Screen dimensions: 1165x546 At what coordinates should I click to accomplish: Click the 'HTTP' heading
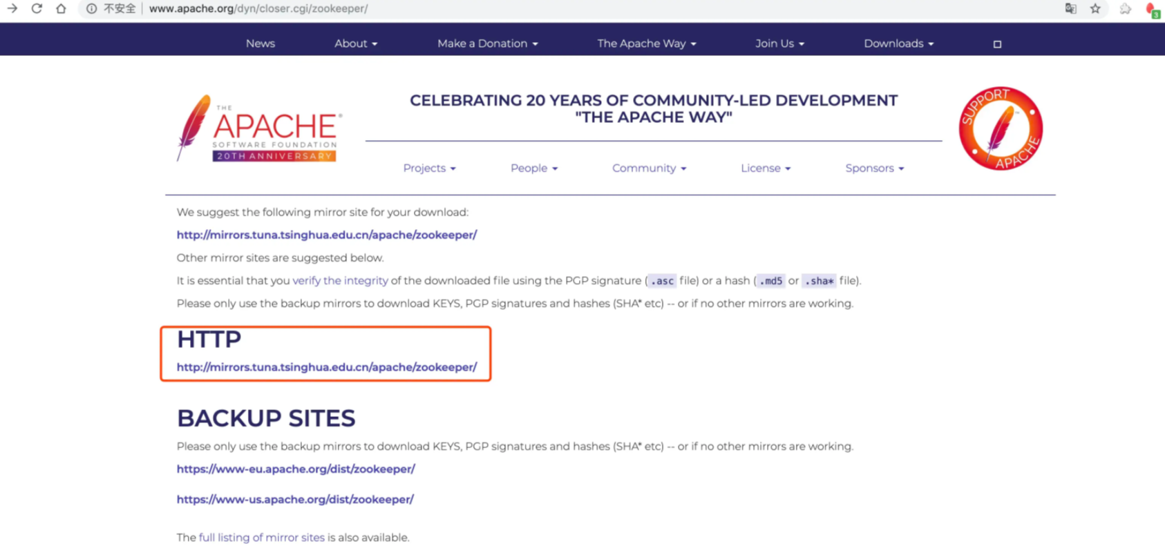209,339
